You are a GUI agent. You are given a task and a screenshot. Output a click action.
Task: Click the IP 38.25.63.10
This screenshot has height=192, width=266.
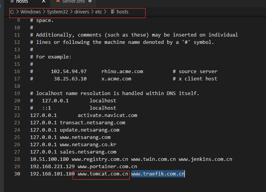pos(70,79)
